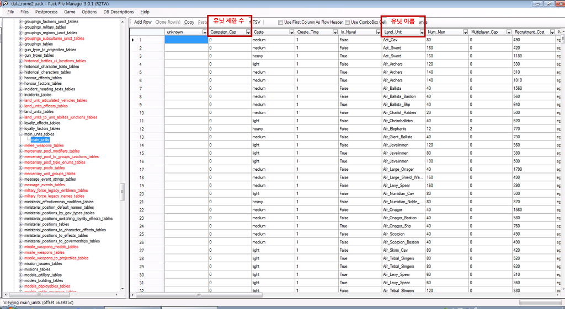Enable Use First Column As Row Header
The image size is (565, 309).
pyautogui.click(x=281, y=22)
